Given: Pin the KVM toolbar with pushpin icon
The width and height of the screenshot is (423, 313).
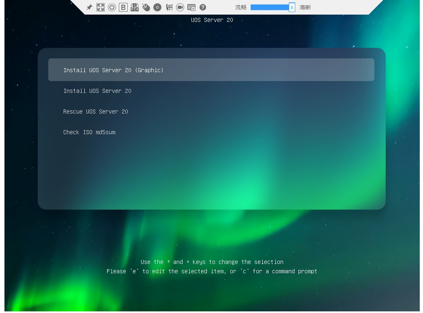Looking at the screenshot, I should pos(89,7).
